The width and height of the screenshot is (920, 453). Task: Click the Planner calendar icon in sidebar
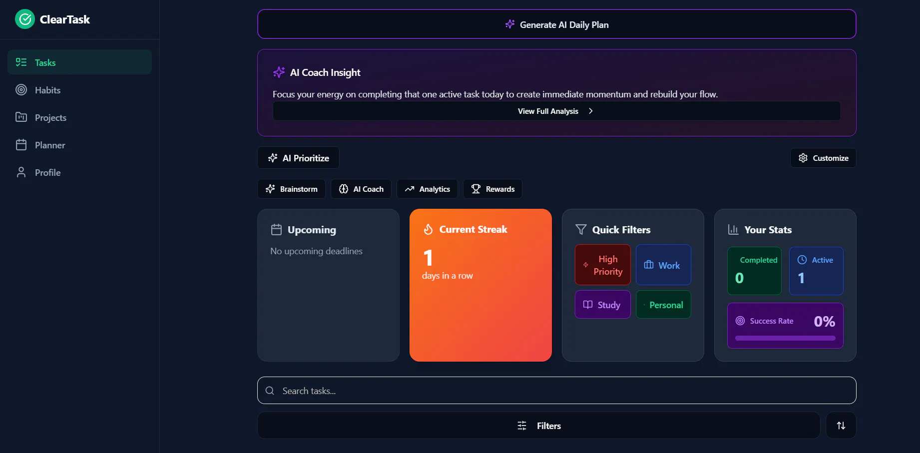[21, 145]
